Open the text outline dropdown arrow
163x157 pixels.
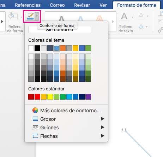[x=147, y=16]
